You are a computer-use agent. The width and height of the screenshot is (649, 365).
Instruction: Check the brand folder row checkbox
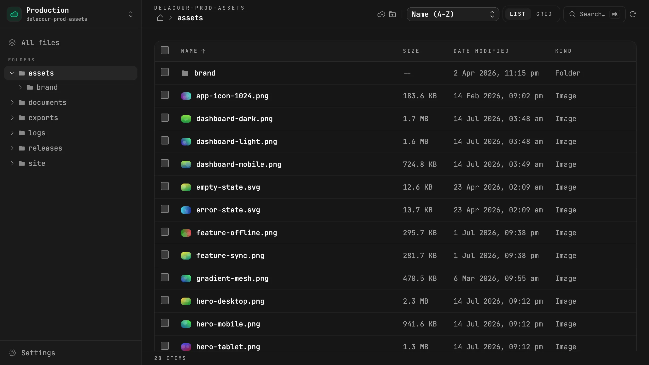pos(165,72)
